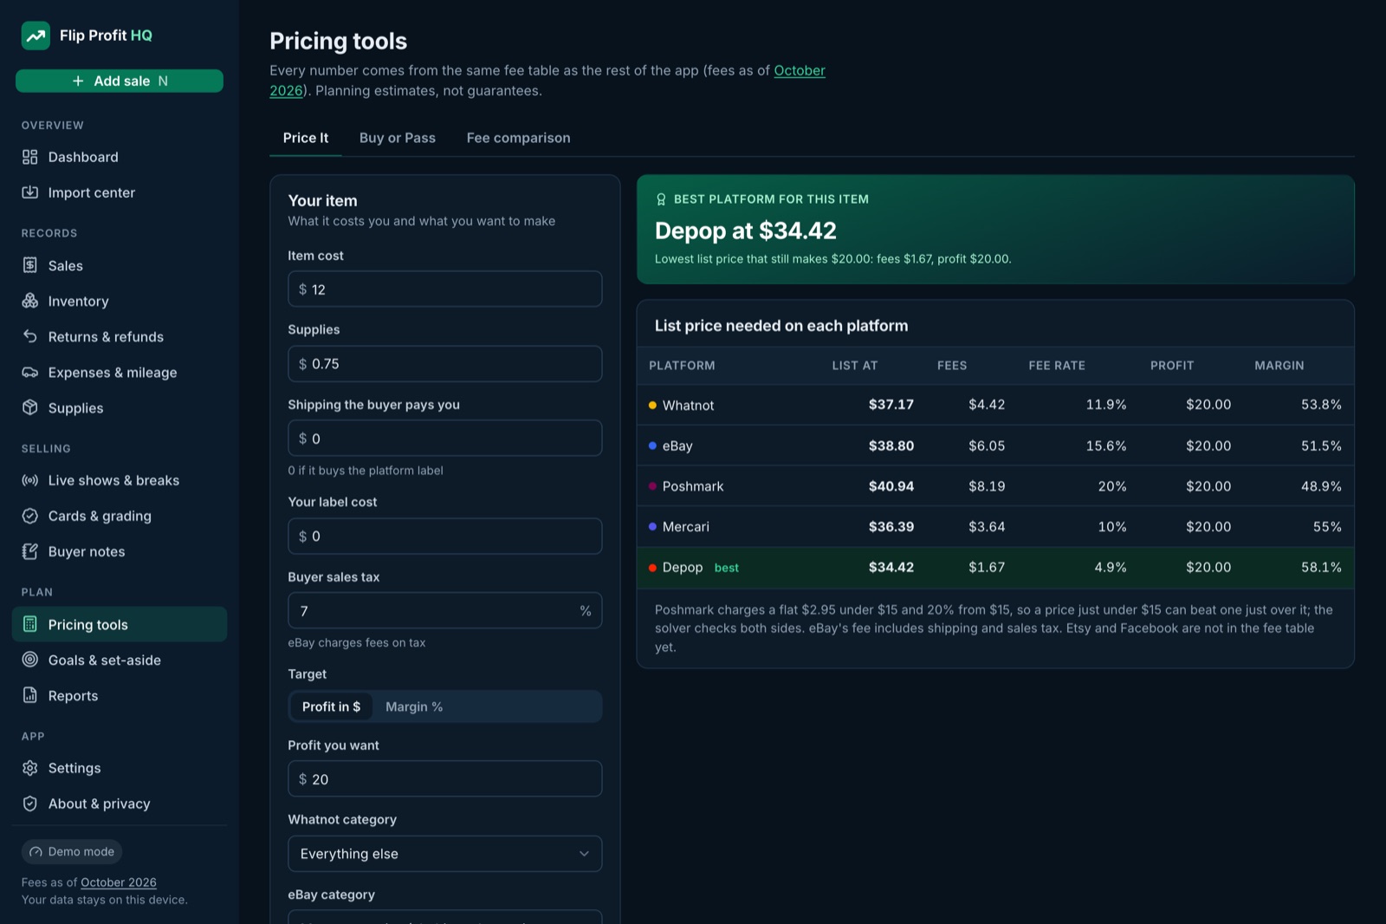Click the Reports chart icon
Image resolution: width=1386 pixels, height=924 pixels.
click(x=30, y=695)
